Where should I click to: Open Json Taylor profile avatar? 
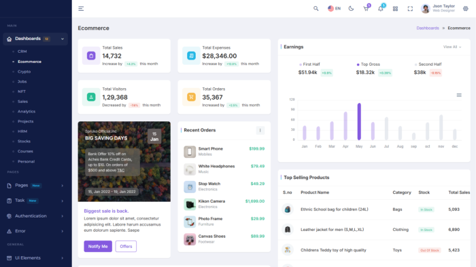coord(425,8)
